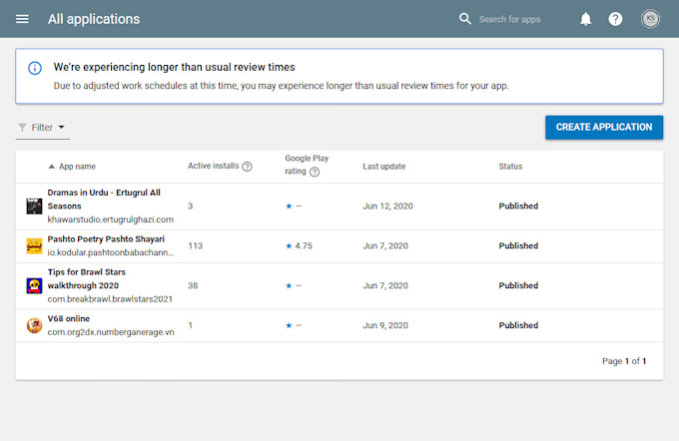Viewport: 679px width, 441px height.
Task: Focus the Search for apps field
Action: (509, 20)
